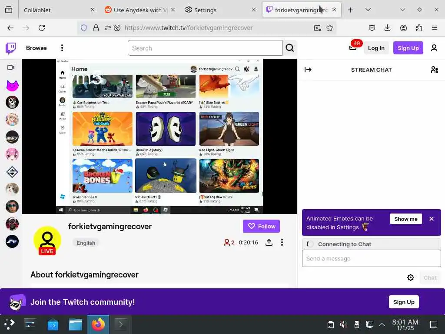Click the Sign Up button in the top bar

[408, 48]
